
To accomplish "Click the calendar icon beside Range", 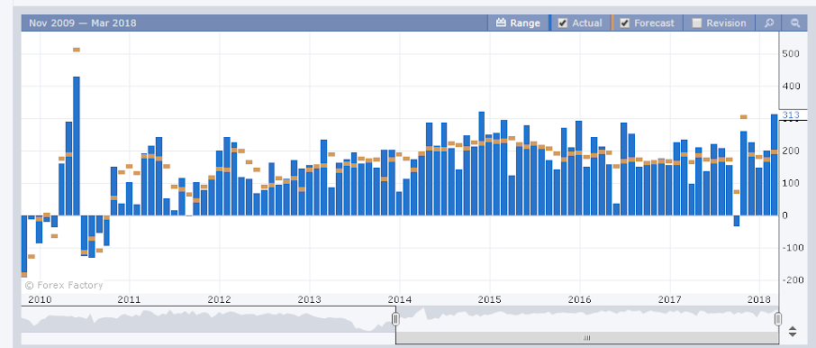I will (x=501, y=23).
